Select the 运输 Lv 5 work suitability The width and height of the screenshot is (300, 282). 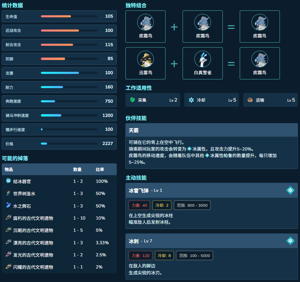[270, 100]
